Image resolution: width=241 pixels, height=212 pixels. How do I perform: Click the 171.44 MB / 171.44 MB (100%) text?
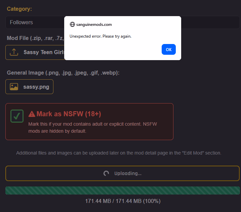coord(123,201)
